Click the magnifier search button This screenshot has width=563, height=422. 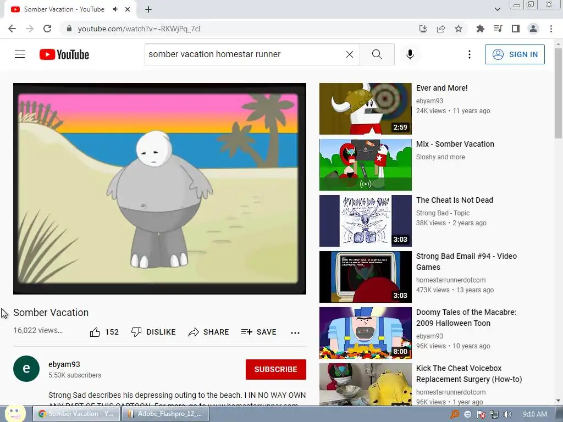377,54
